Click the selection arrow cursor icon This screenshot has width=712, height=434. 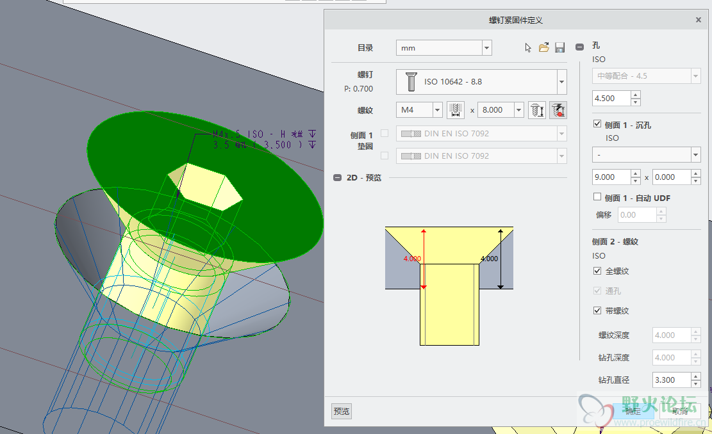coord(527,47)
